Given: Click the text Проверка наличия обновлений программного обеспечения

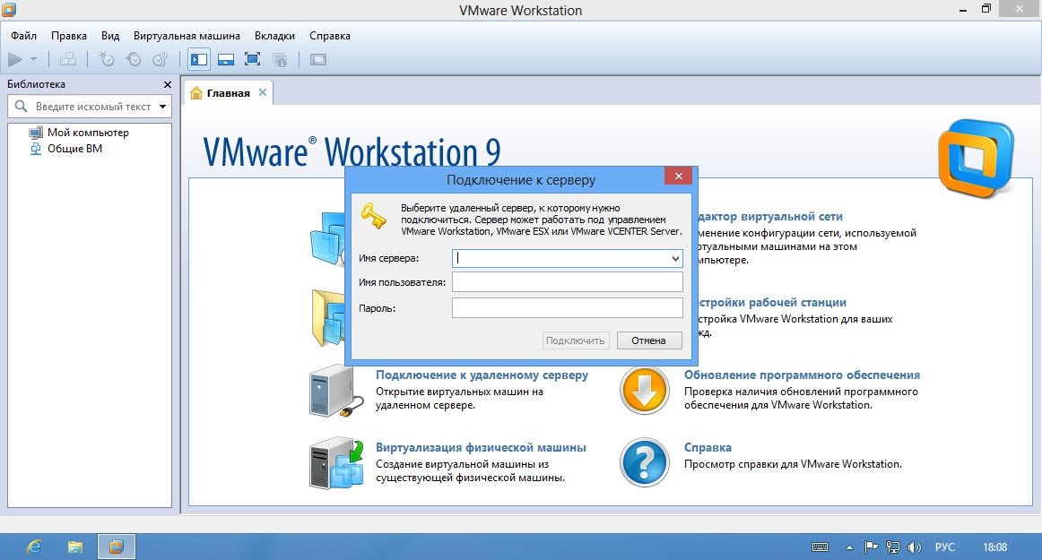Looking at the screenshot, I should point(801,399).
